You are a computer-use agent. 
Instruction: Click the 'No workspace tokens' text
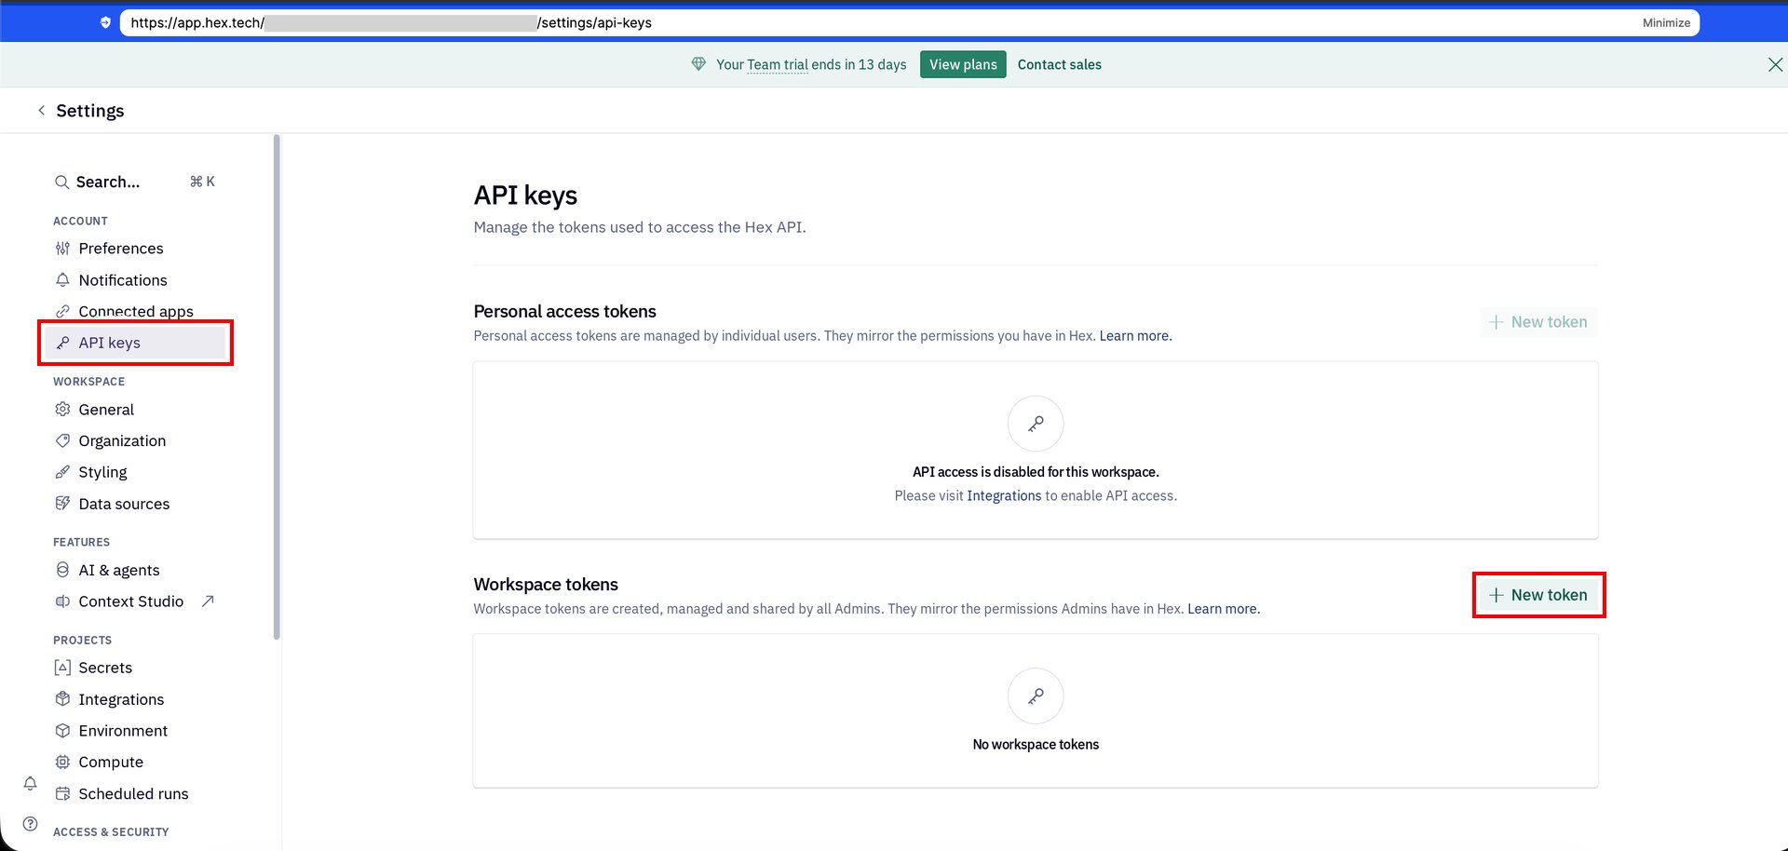coord(1036,745)
